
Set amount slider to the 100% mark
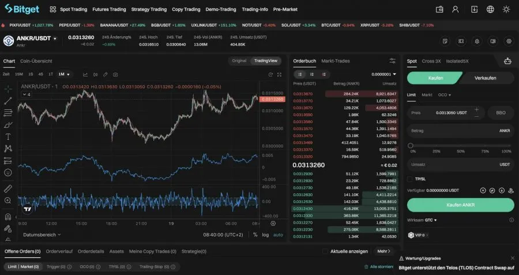[510, 146]
